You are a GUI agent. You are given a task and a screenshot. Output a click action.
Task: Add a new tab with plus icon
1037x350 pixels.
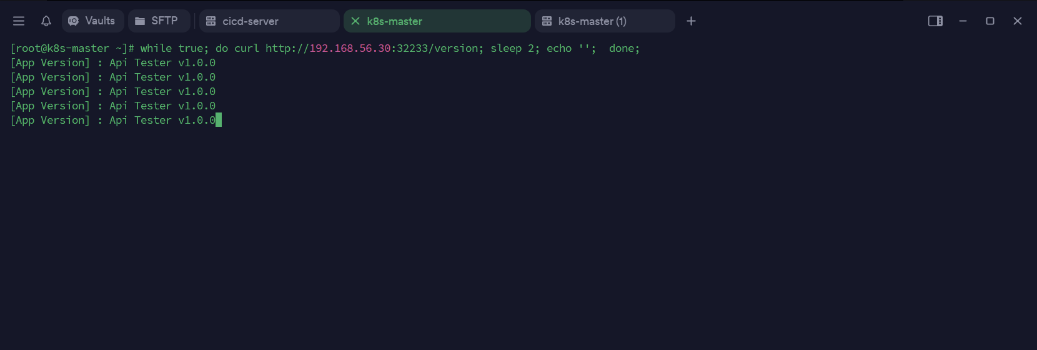pos(691,21)
